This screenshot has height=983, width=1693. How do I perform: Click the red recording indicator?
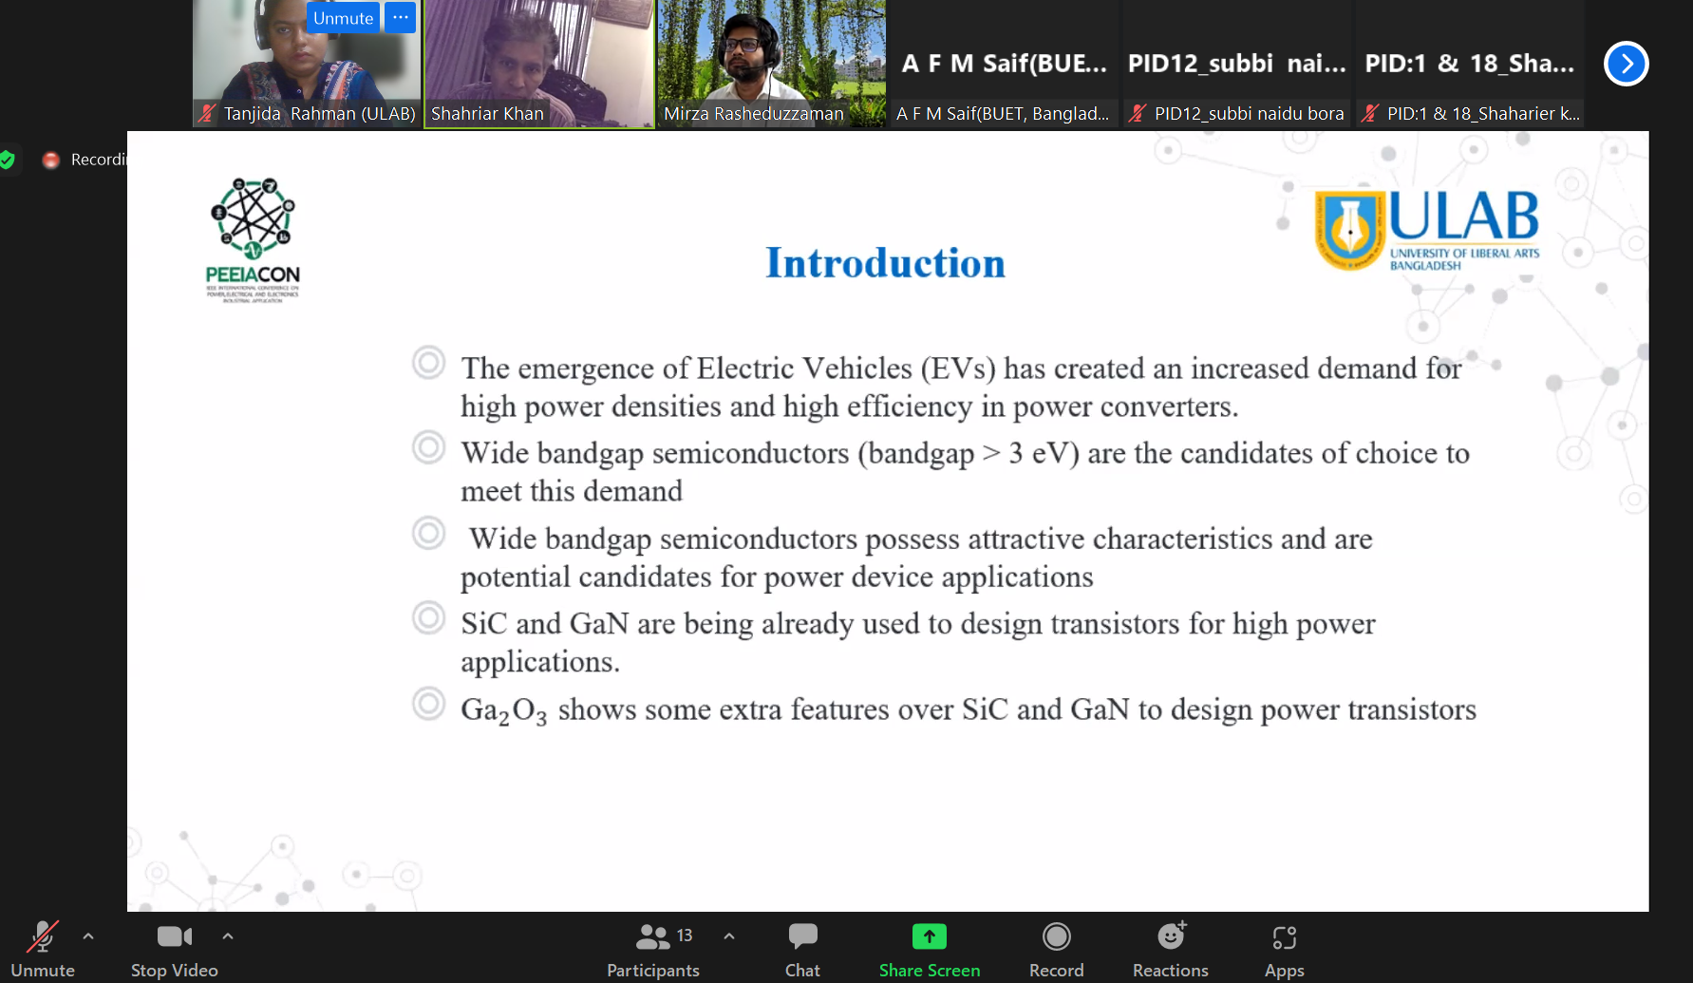(51, 160)
